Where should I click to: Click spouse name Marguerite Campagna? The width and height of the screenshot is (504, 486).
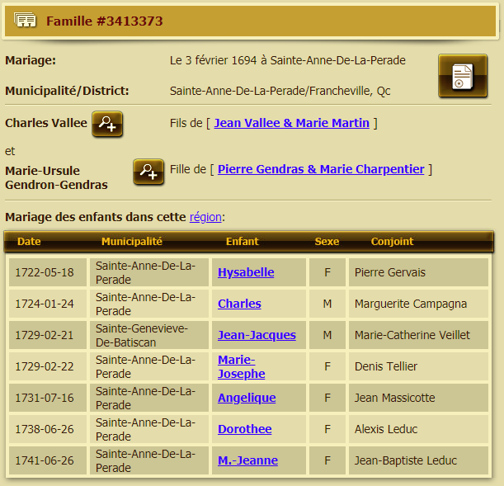point(411,304)
